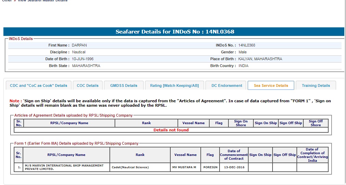Select the INDoS No. value 14NL0368 in details

pos(247,45)
